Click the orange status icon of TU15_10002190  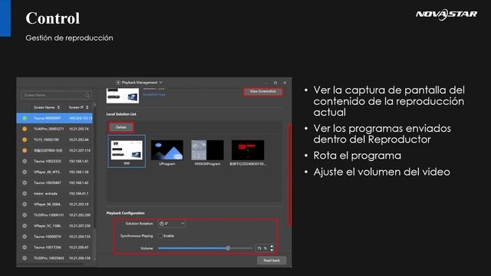(25, 140)
